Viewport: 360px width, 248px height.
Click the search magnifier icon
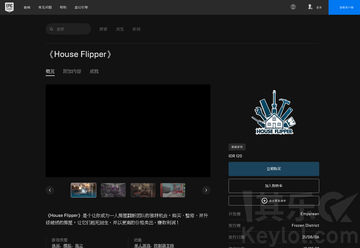click(51, 29)
